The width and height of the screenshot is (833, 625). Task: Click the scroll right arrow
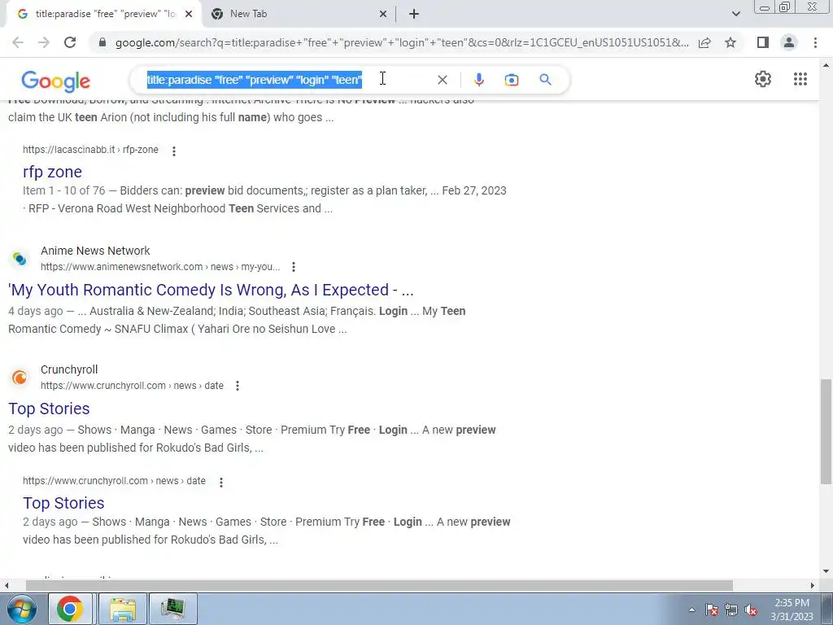pyautogui.click(x=813, y=585)
